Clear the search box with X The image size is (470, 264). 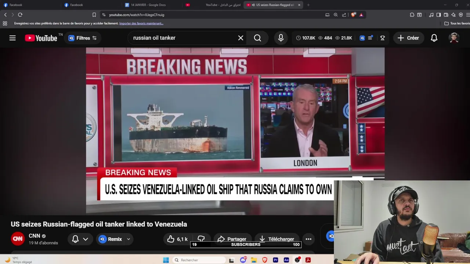[x=241, y=38]
